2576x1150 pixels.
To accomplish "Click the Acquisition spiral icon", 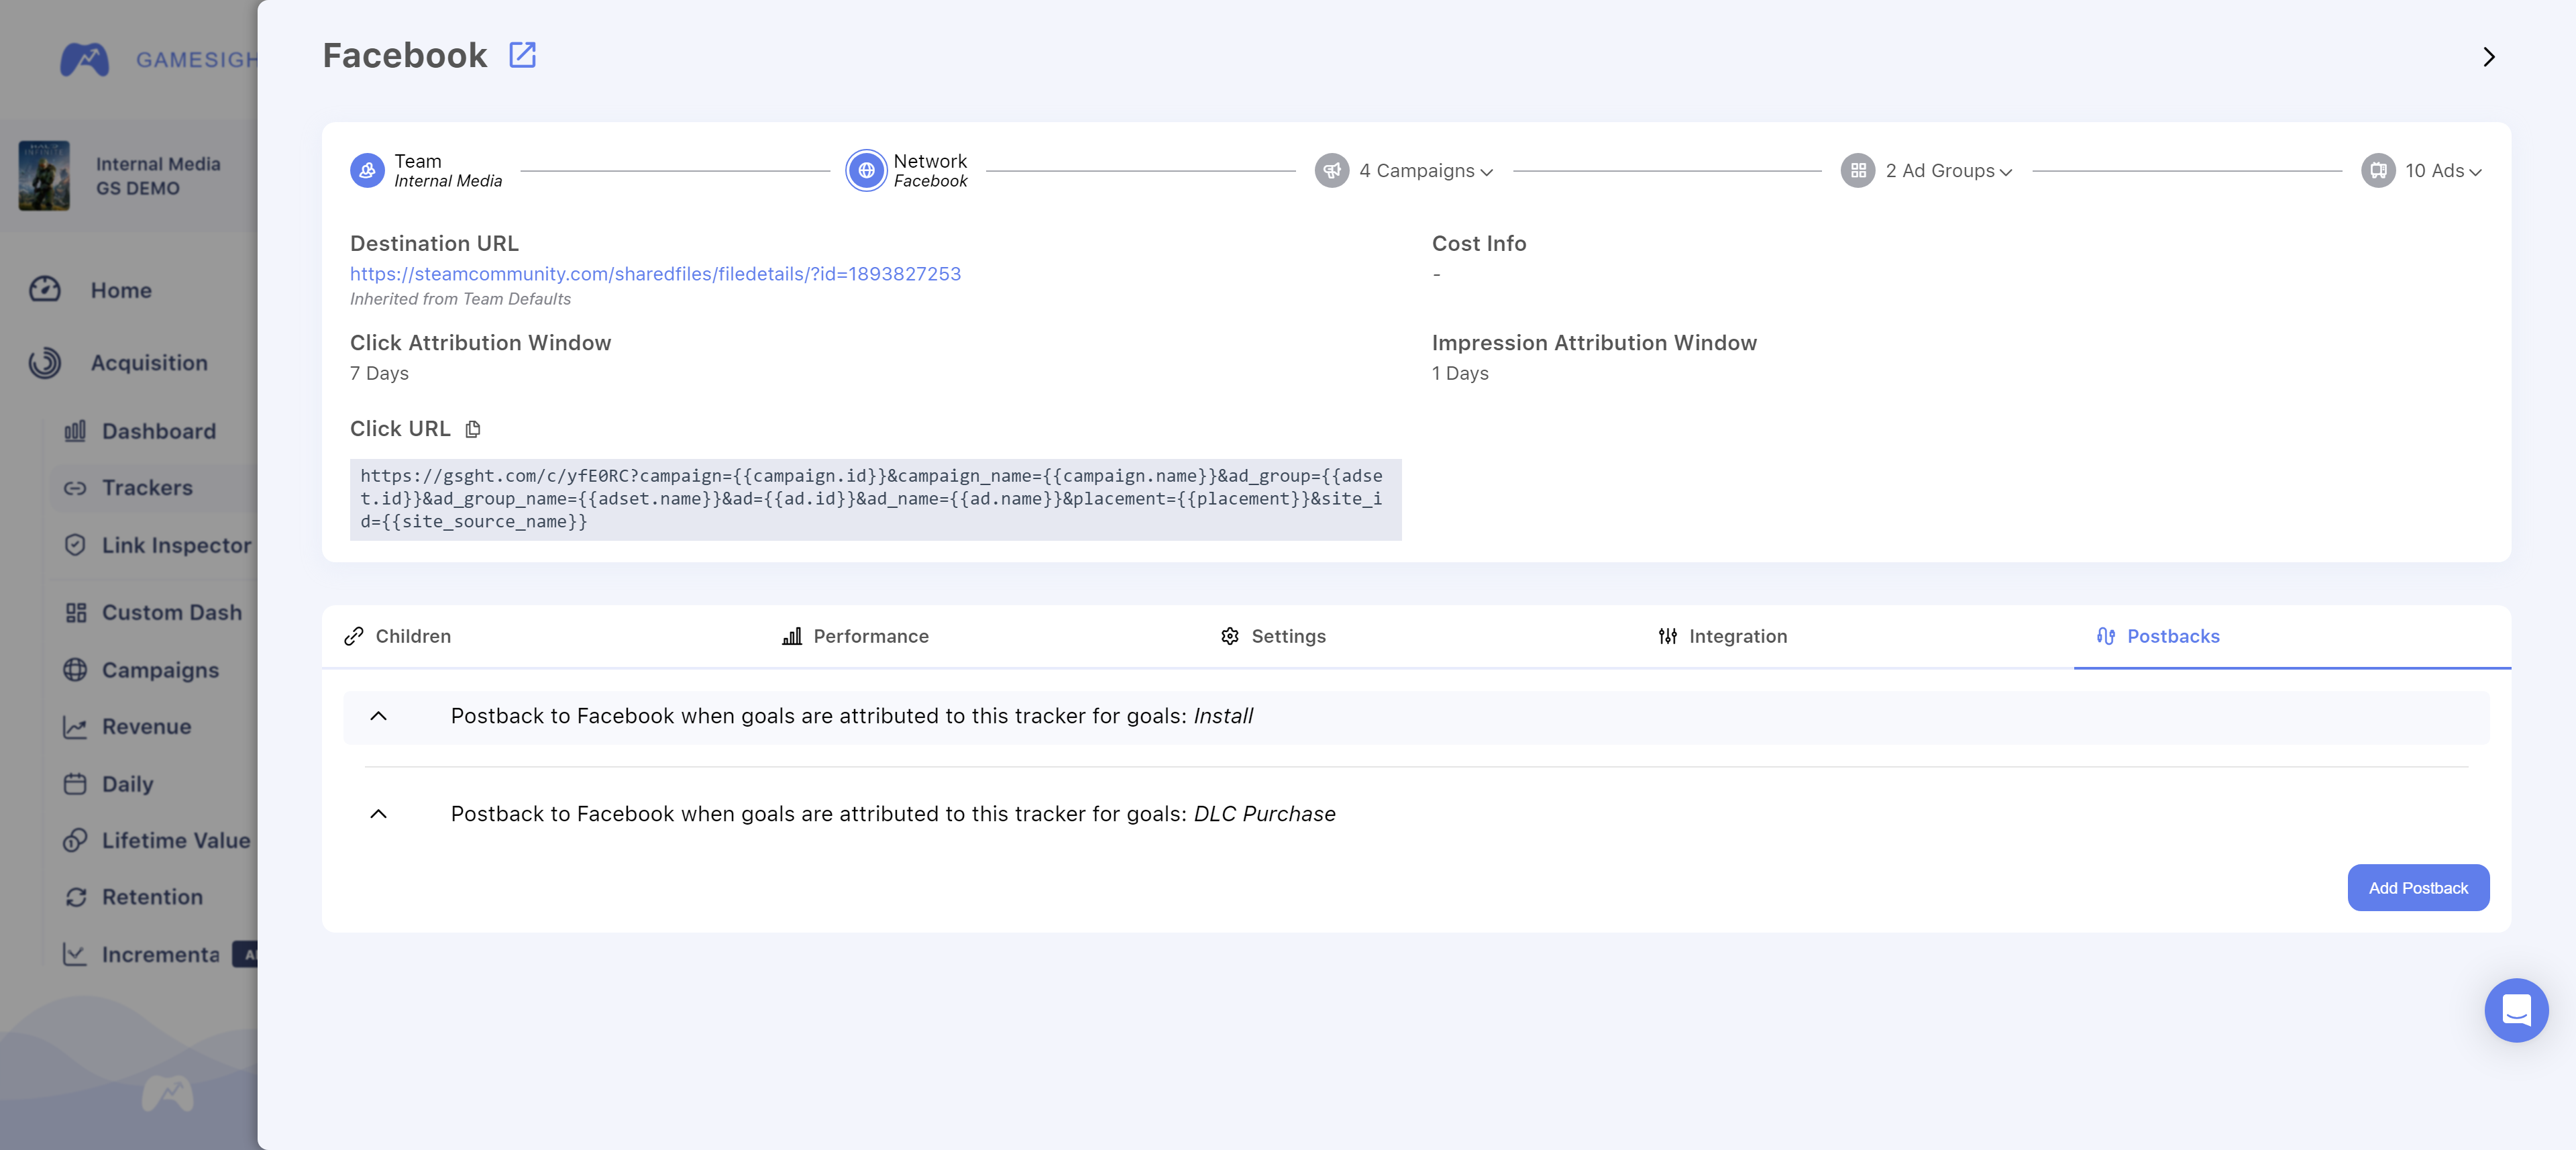I will [45, 363].
